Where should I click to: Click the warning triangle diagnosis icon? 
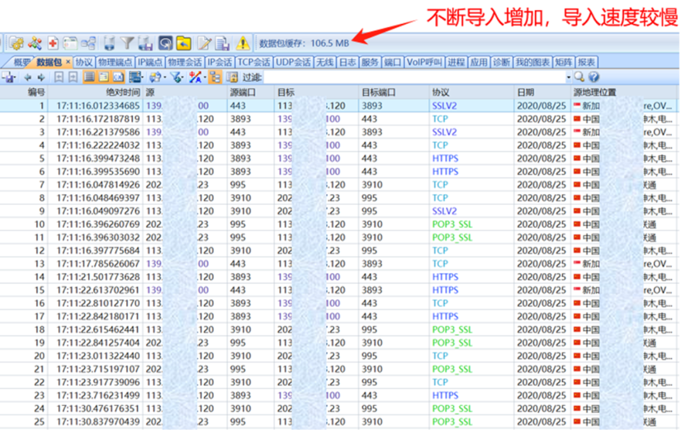tap(243, 43)
